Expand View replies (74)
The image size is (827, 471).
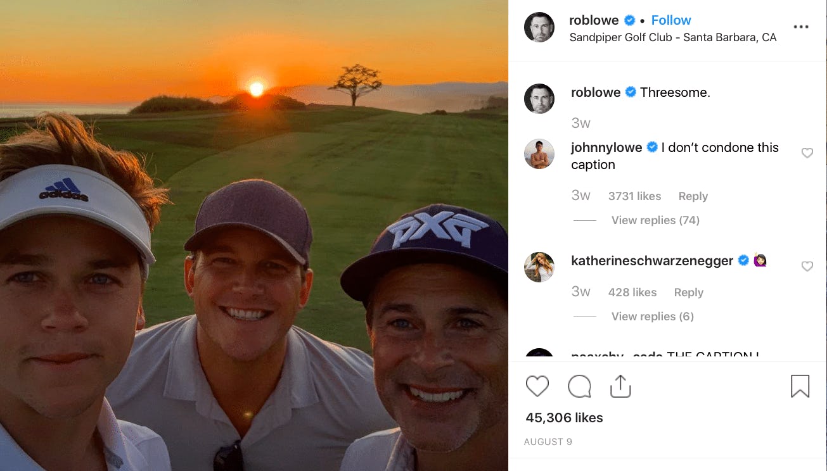click(x=655, y=220)
